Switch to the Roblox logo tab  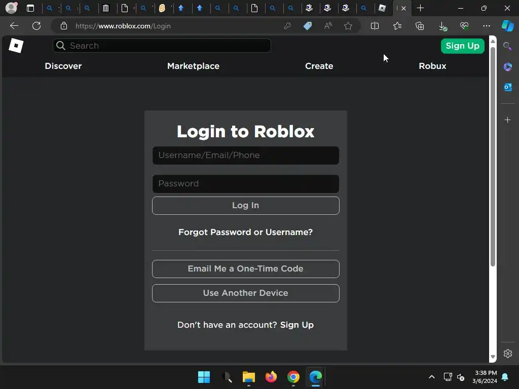[382, 8]
